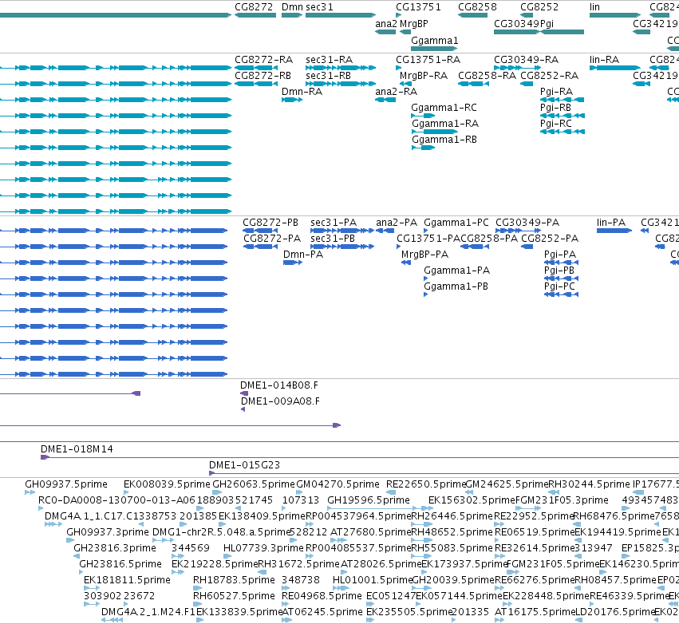Select the lin gene bar
This screenshot has width=679, height=624.
tap(615, 15)
